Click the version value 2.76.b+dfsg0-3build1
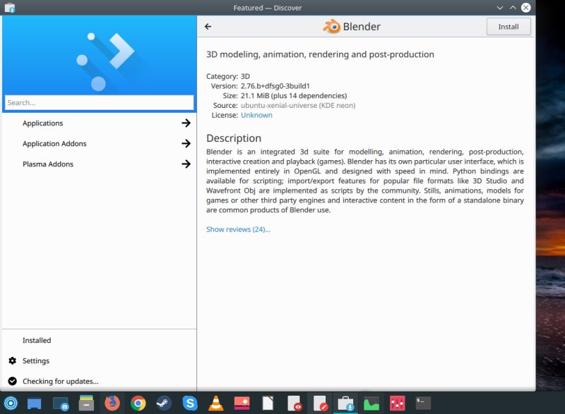565x414 pixels. coord(275,86)
